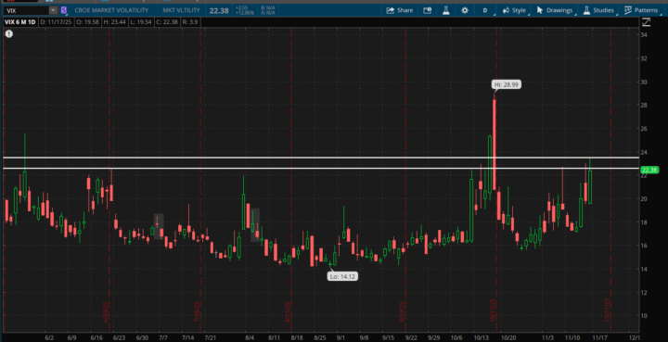This screenshot has width=668, height=342.
Task: Open the Studies menu
Action: point(599,10)
